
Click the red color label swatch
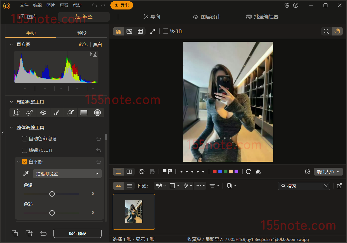[x=215, y=171]
